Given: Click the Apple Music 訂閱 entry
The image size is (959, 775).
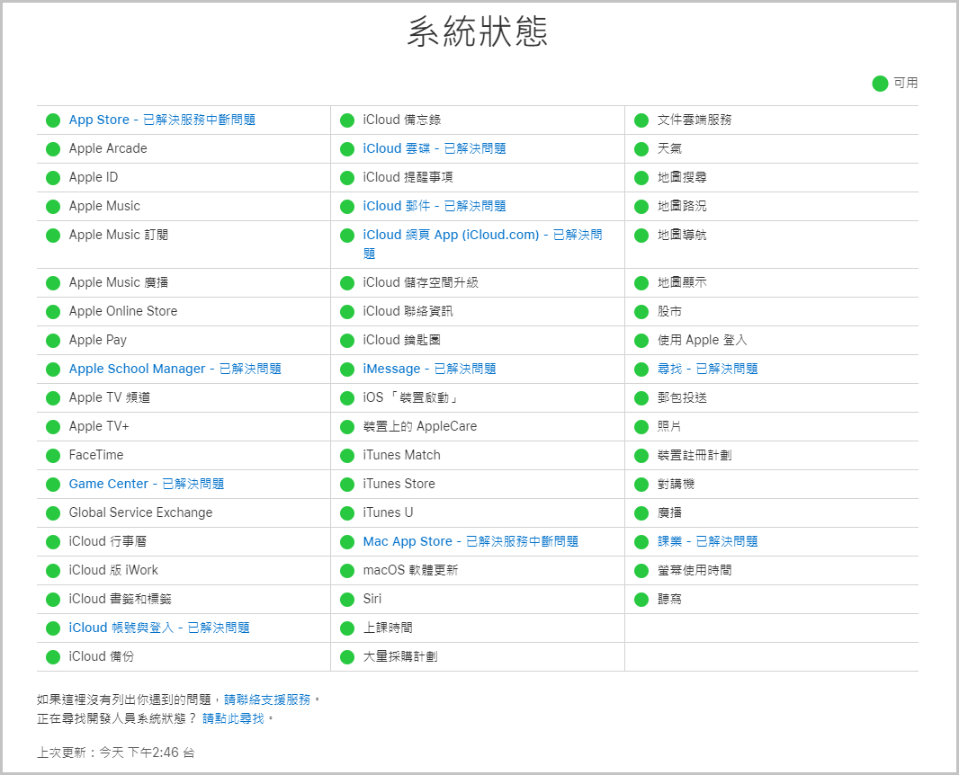Looking at the screenshot, I should [118, 235].
